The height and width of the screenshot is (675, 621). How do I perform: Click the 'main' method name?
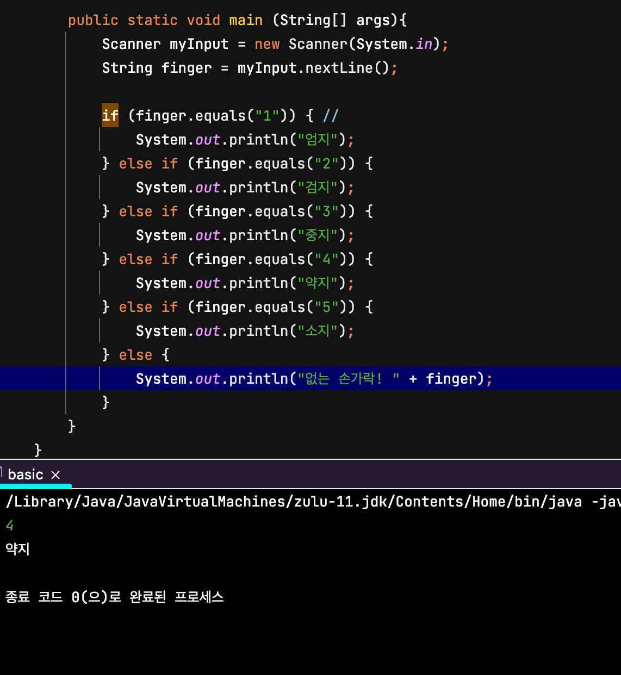click(x=246, y=20)
